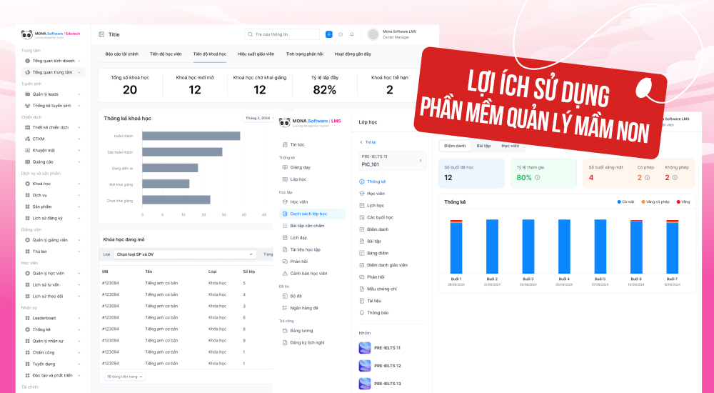Toggle sidebar panel icon beside Title
The width and height of the screenshot is (714, 393).
click(101, 34)
